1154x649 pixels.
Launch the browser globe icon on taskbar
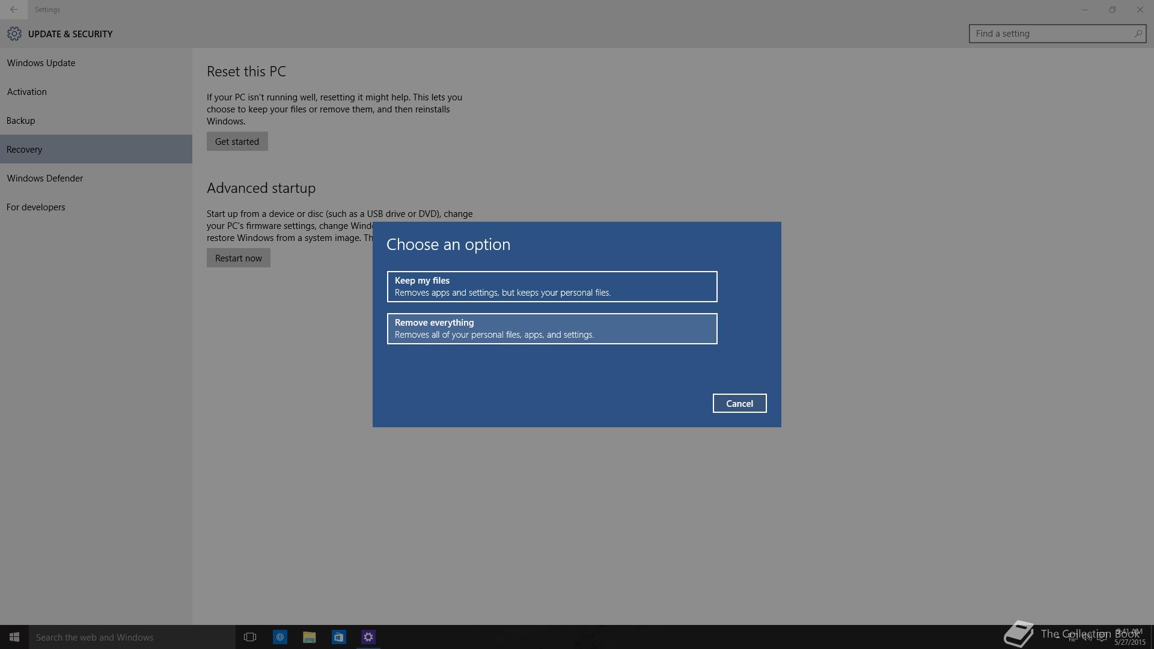point(279,637)
